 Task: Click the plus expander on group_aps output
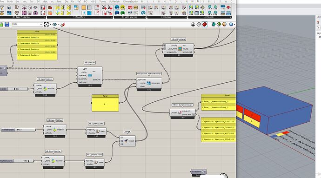(x=194, y=114)
